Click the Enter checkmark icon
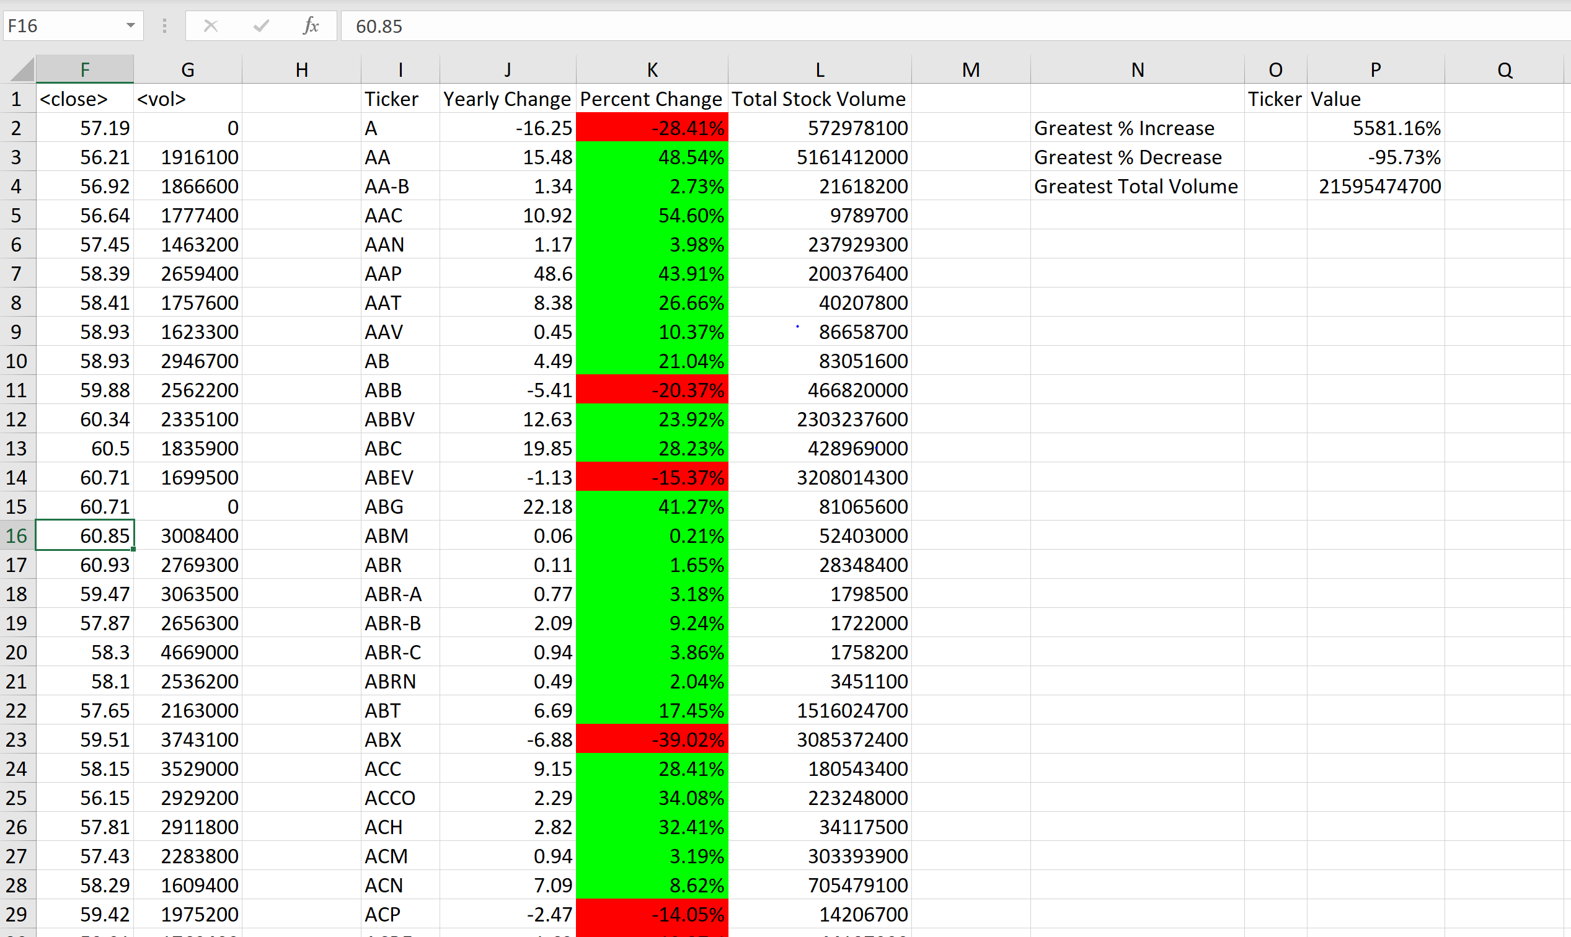 click(x=261, y=26)
